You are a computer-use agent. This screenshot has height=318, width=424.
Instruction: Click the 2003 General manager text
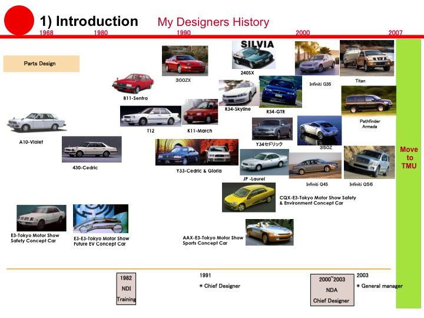point(380,281)
